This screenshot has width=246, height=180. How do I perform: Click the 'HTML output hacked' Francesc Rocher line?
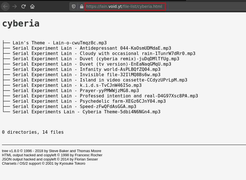pyautogui.click(x=52, y=155)
